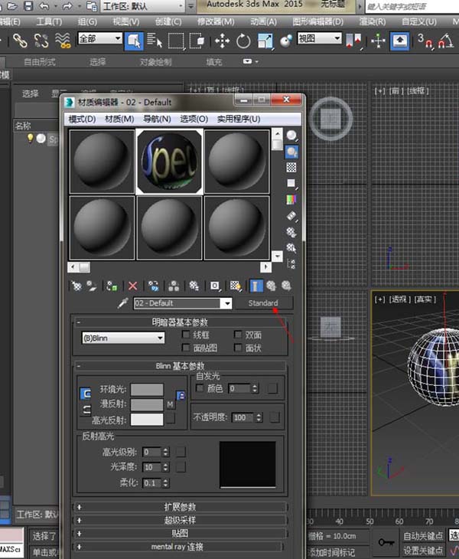Viewport: 459px width, 559px height.
Task: Pick material from object with eyedropper
Action: point(122,303)
